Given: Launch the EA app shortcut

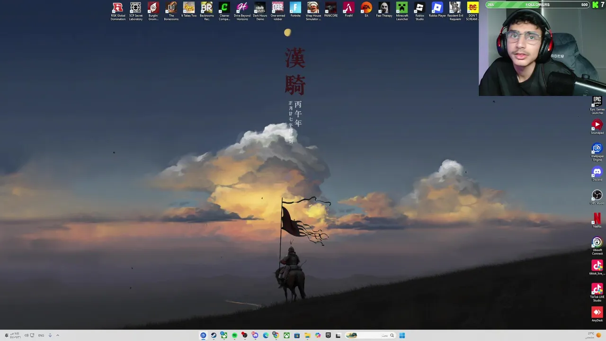Looking at the screenshot, I should (366, 10).
